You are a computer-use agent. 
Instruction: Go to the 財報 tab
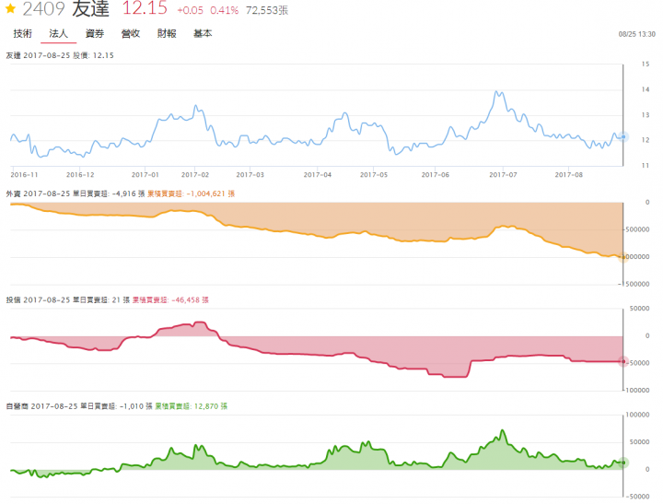point(167,33)
